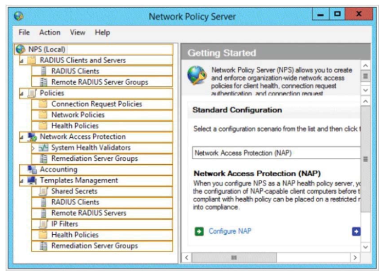Collapse the RADIUS Clients and Servers node

point(21,61)
